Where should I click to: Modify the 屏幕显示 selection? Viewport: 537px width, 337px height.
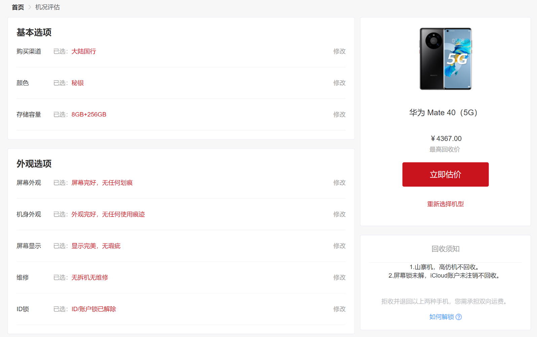click(339, 246)
